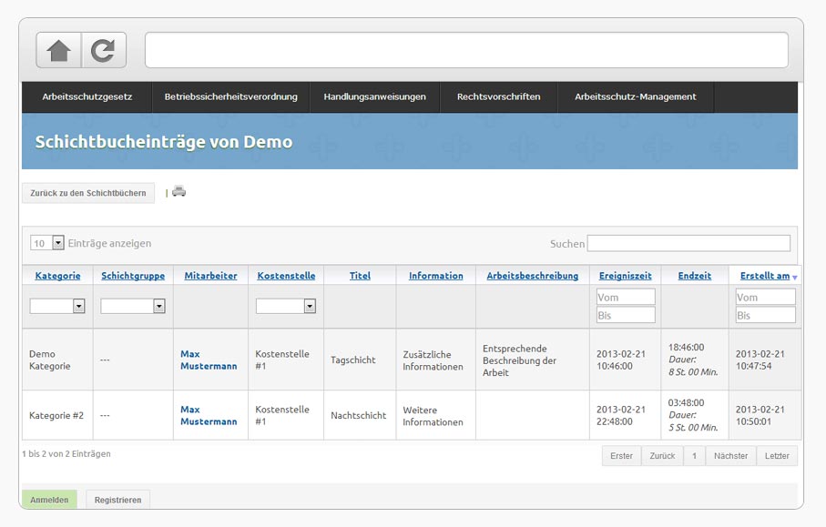826x527 pixels.
Task: Click the reload page icon
Action: 103,51
